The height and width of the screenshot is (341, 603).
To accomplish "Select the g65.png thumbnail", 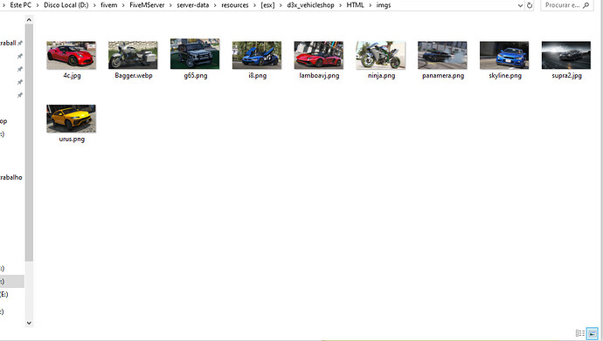I will coord(195,54).
